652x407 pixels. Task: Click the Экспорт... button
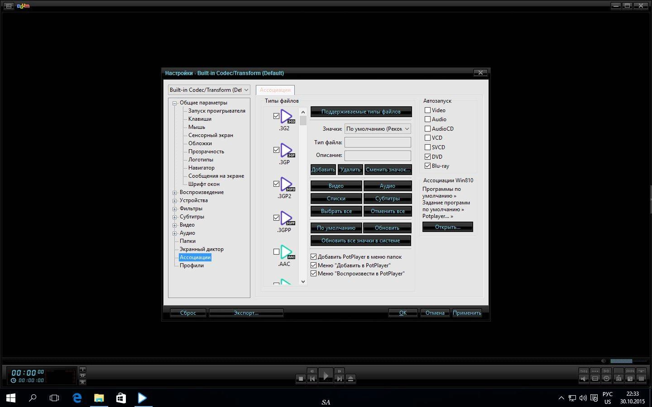pyautogui.click(x=246, y=313)
